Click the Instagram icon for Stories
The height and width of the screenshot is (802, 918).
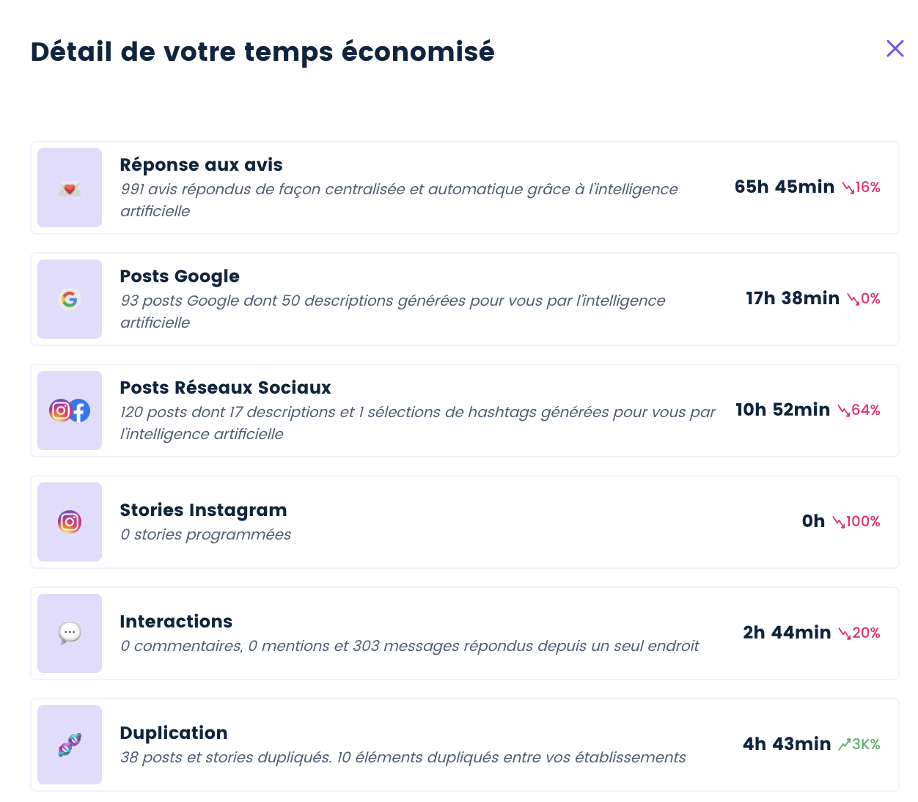(x=70, y=522)
